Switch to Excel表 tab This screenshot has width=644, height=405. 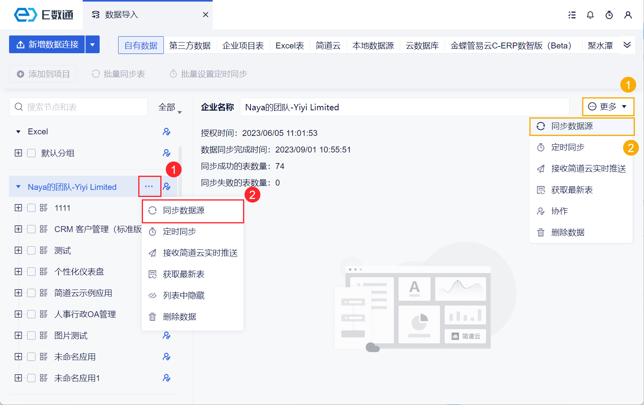click(x=290, y=45)
